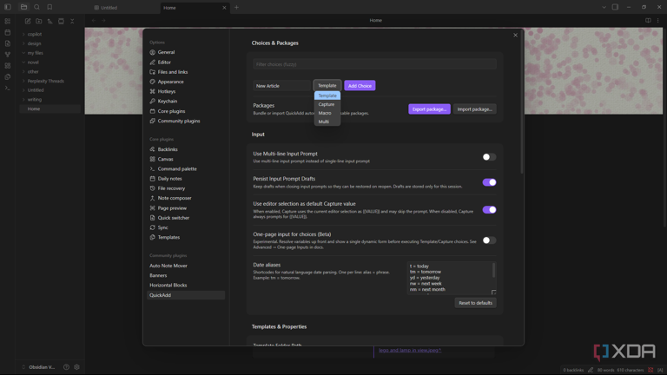Click the help icon beside the vault name

point(66,367)
